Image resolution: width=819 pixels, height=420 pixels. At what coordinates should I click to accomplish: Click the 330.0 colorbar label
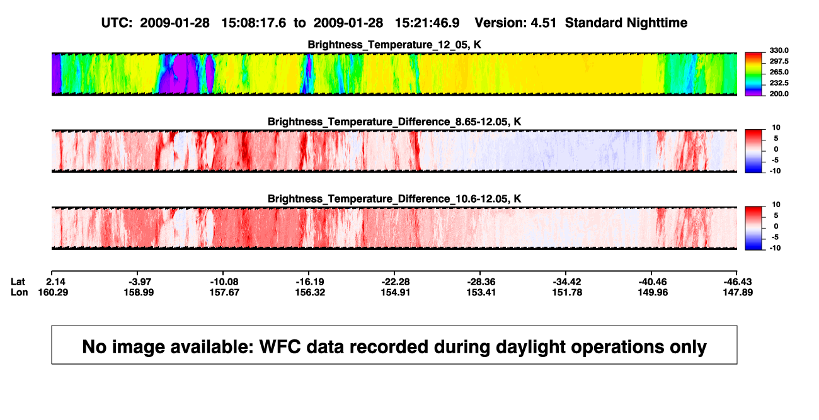[x=779, y=50]
